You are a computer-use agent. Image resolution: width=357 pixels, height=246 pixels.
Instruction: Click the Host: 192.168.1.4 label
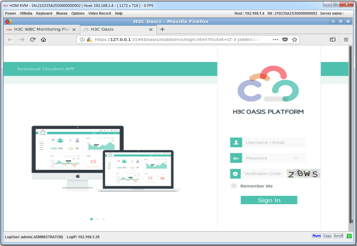[x=249, y=13]
